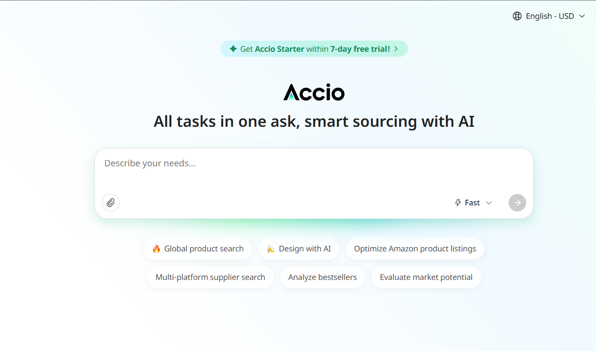This screenshot has width=596, height=351.
Task: Click the sparkle icon on Design with AI chip
Action: 270,248
